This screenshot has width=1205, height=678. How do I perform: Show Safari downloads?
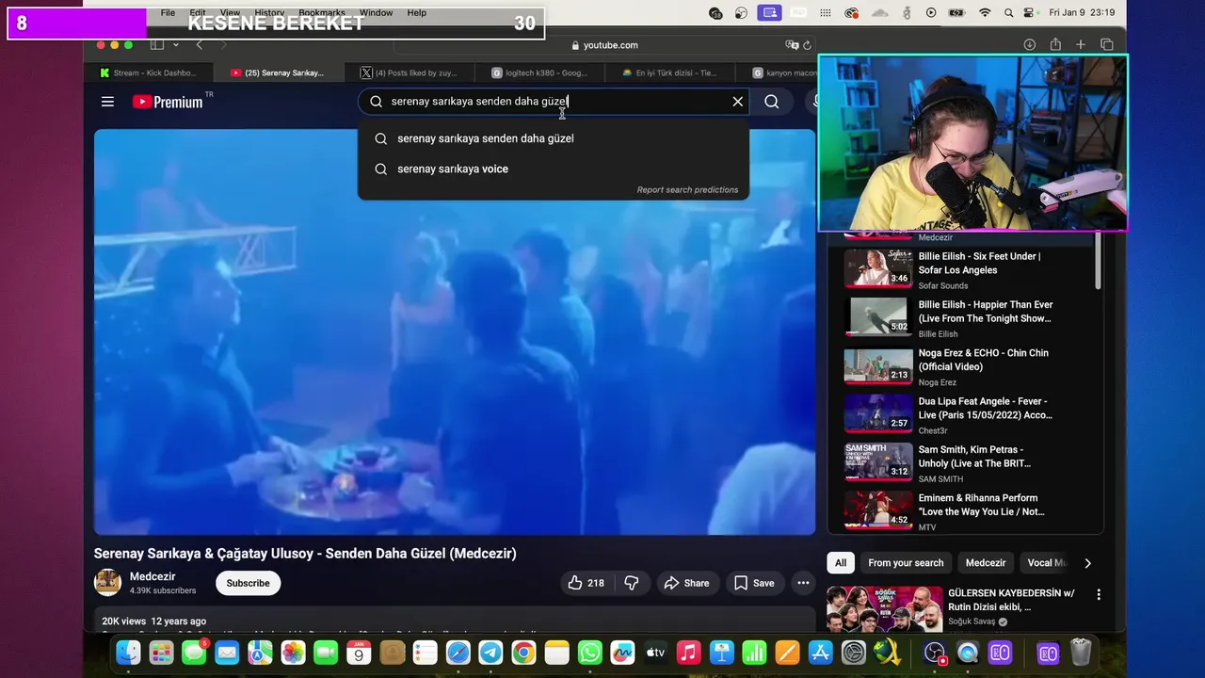(1030, 45)
